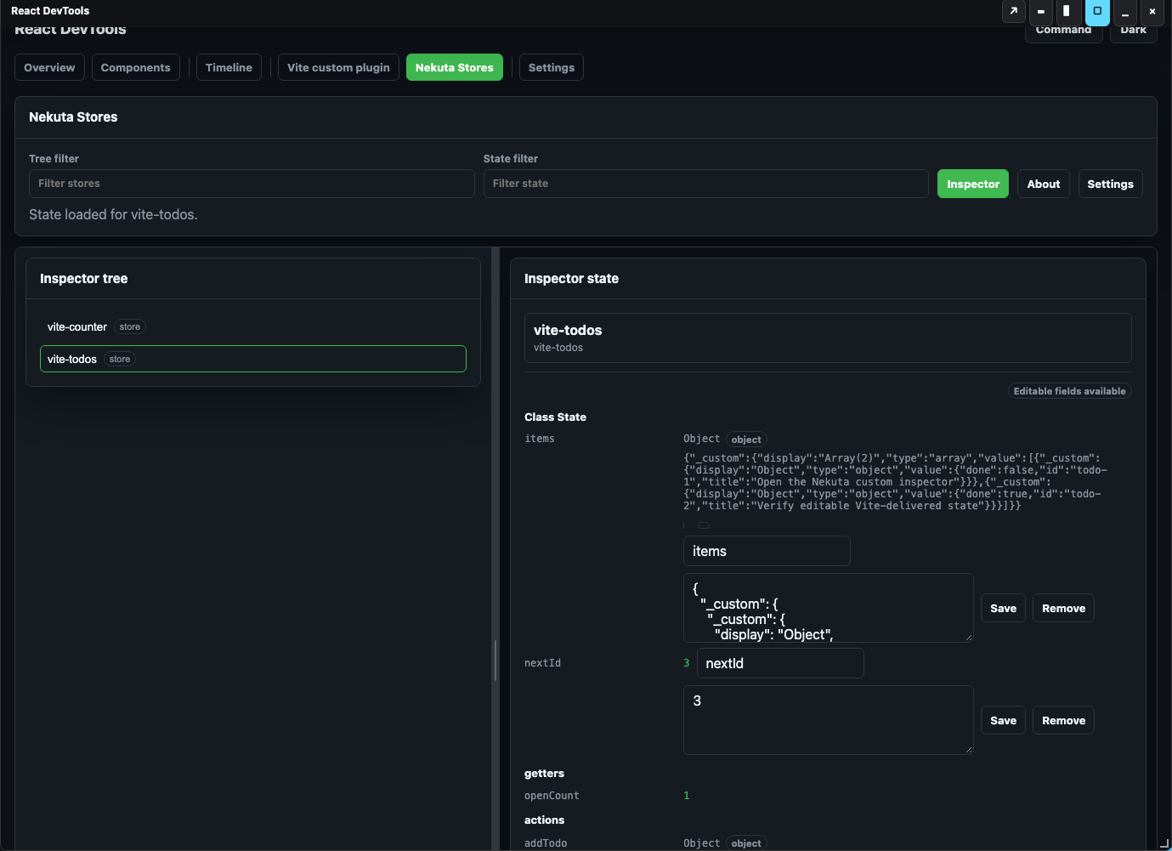
Task: Click the object badge beside items
Action: pos(746,440)
